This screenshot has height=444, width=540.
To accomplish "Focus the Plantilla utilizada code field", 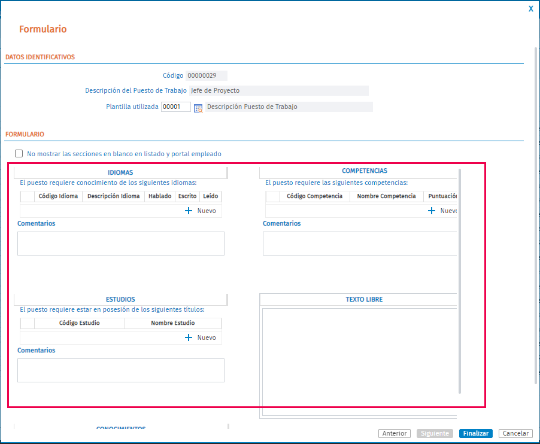I will pos(175,107).
